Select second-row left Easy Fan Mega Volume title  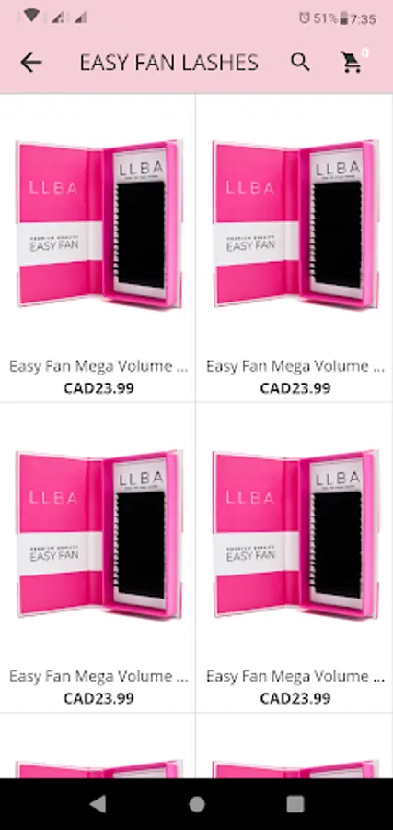pyautogui.click(x=98, y=676)
